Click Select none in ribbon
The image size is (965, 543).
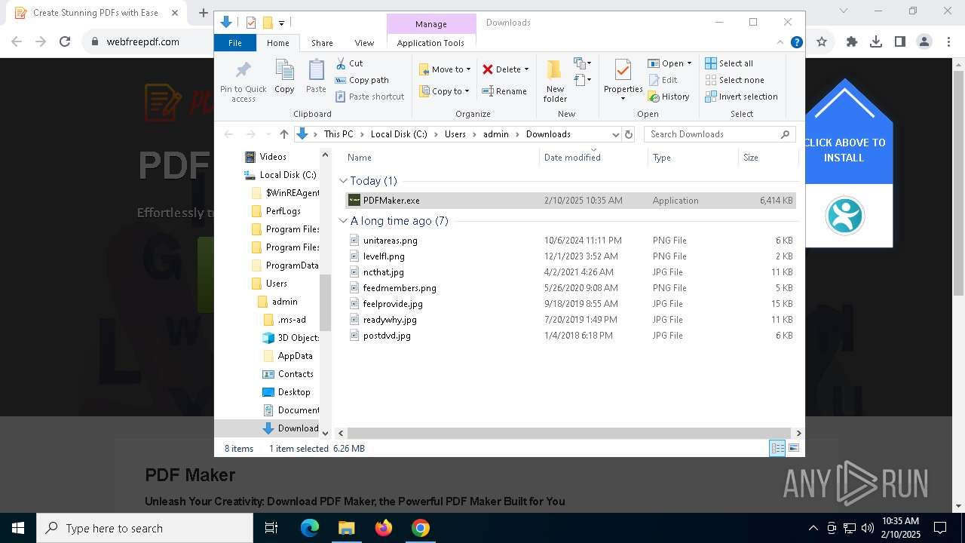pyautogui.click(x=734, y=80)
